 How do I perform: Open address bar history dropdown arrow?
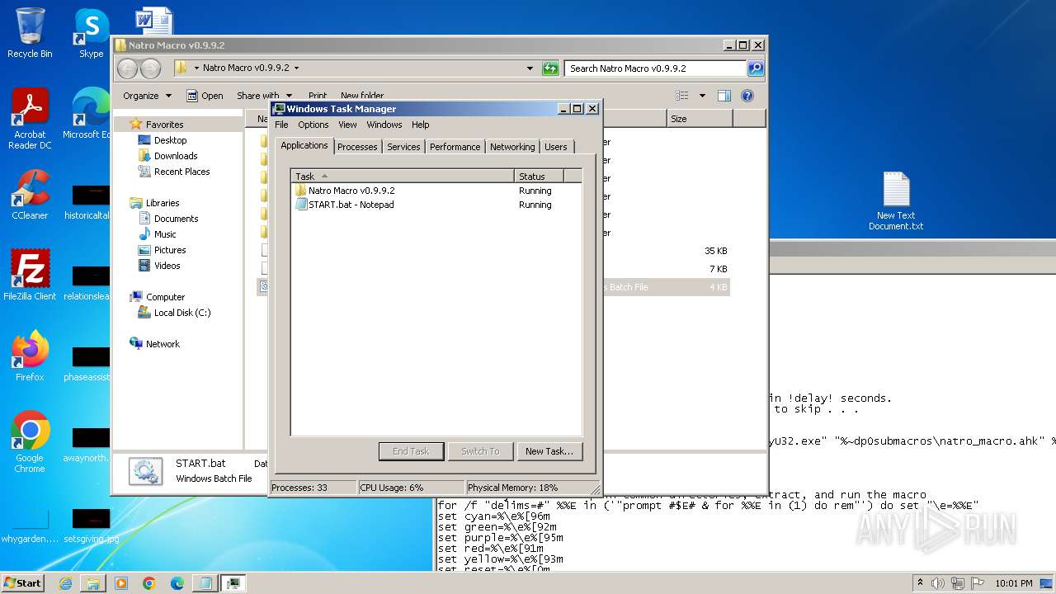tap(530, 68)
